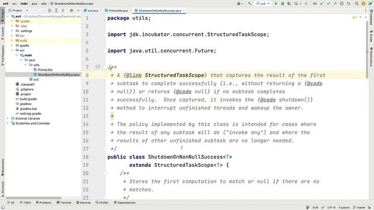Open editor tabs more options menu
The width and height of the screenshot is (374, 210).
click(366, 10)
